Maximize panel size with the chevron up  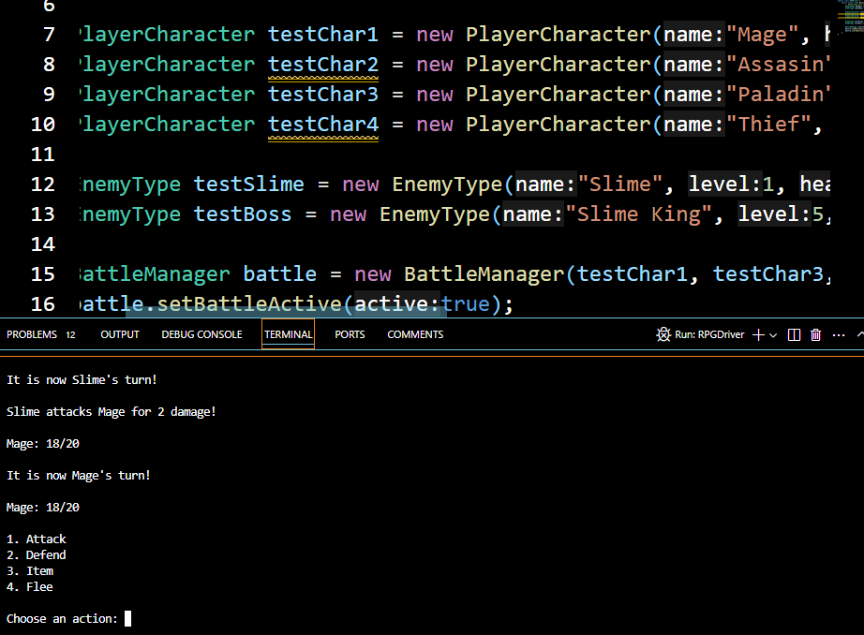859,334
